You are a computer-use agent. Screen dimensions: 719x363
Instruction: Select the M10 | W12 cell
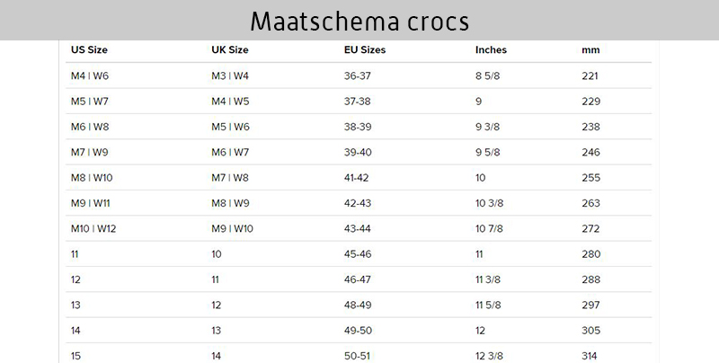(x=93, y=229)
